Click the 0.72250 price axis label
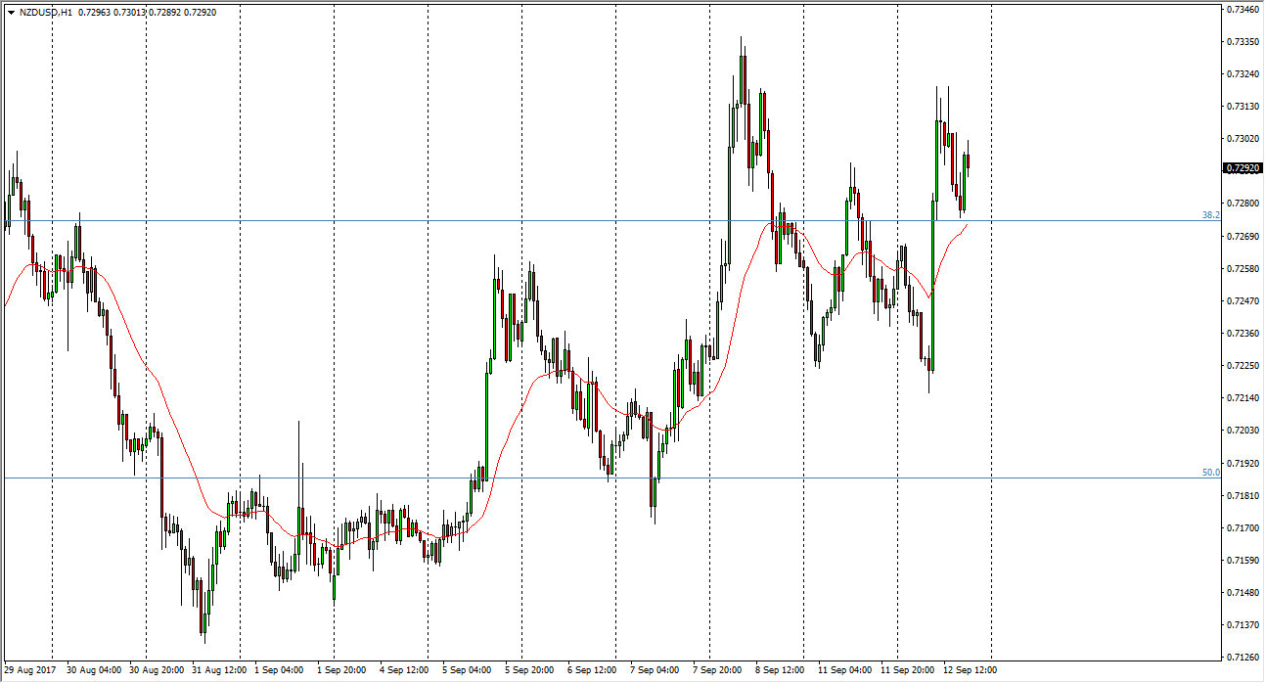The width and height of the screenshot is (1265, 683). coord(1242,365)
